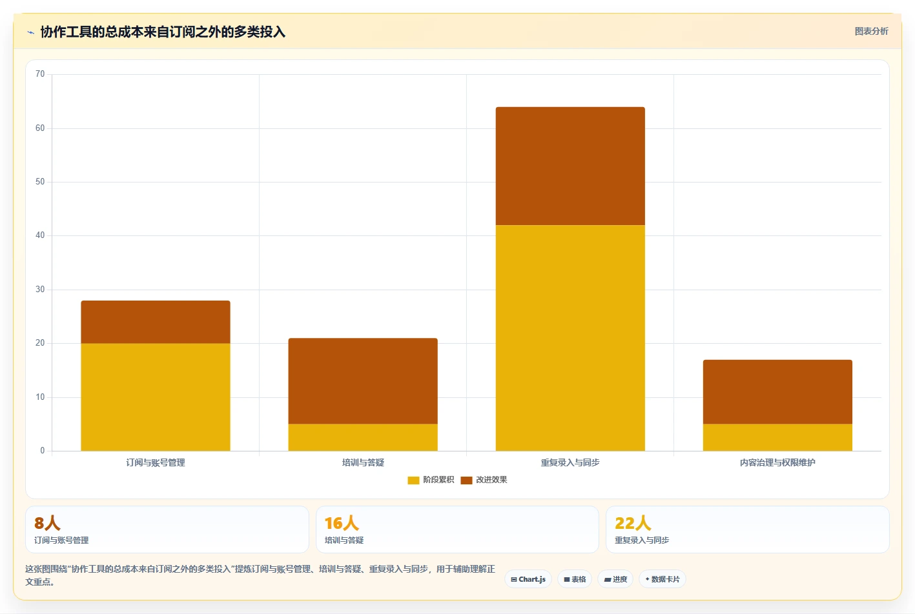Screen dimensions: 915x614
Task: Click the 订阅与账号管理 x-axis label
Action: tap(156, 462)
